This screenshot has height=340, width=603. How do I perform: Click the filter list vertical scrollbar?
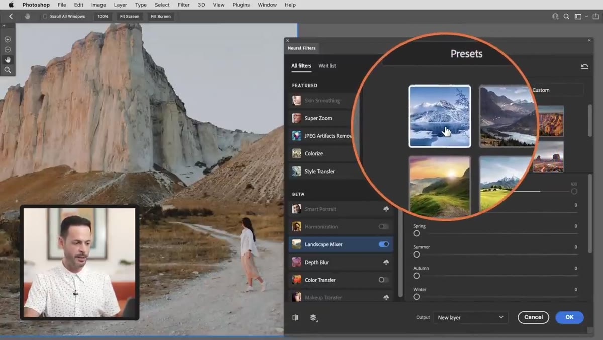tap(400, 254)
